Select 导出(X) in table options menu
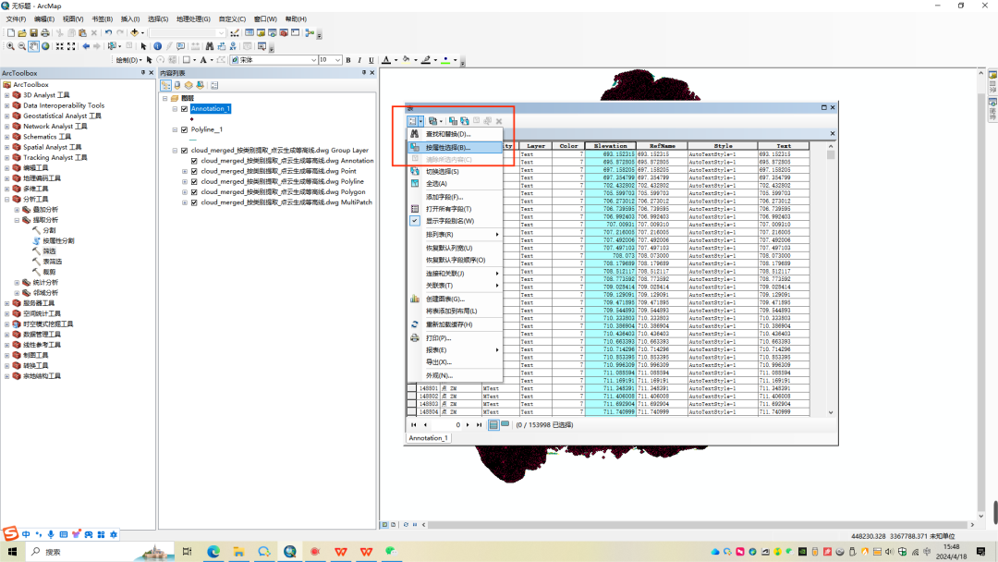The height and width of the screenshot is (562, 998). [x=455, y=362]
